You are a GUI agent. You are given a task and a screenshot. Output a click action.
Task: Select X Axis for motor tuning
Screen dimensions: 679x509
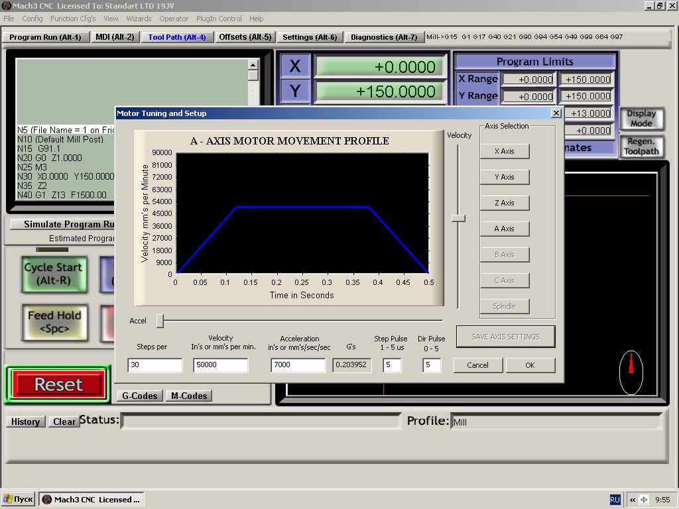click(504, 151)
